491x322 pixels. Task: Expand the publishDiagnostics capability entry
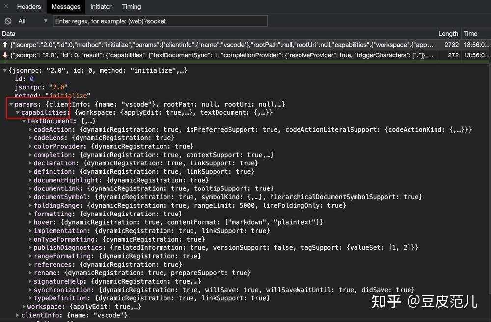click(x=30, y=247)
